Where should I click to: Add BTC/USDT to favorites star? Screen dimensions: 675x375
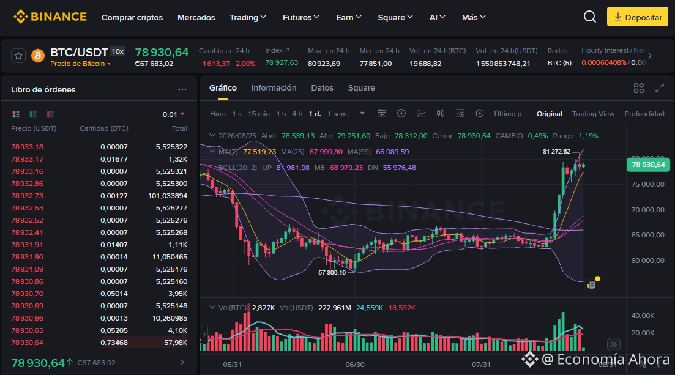point(18,56)
